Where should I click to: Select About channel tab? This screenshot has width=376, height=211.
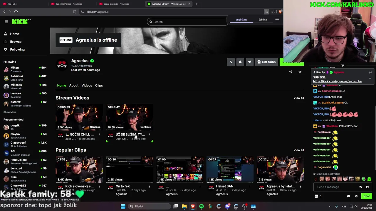(x=74, y=86)
